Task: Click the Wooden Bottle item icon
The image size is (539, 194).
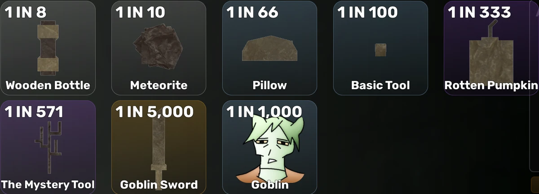Action: 48,49
